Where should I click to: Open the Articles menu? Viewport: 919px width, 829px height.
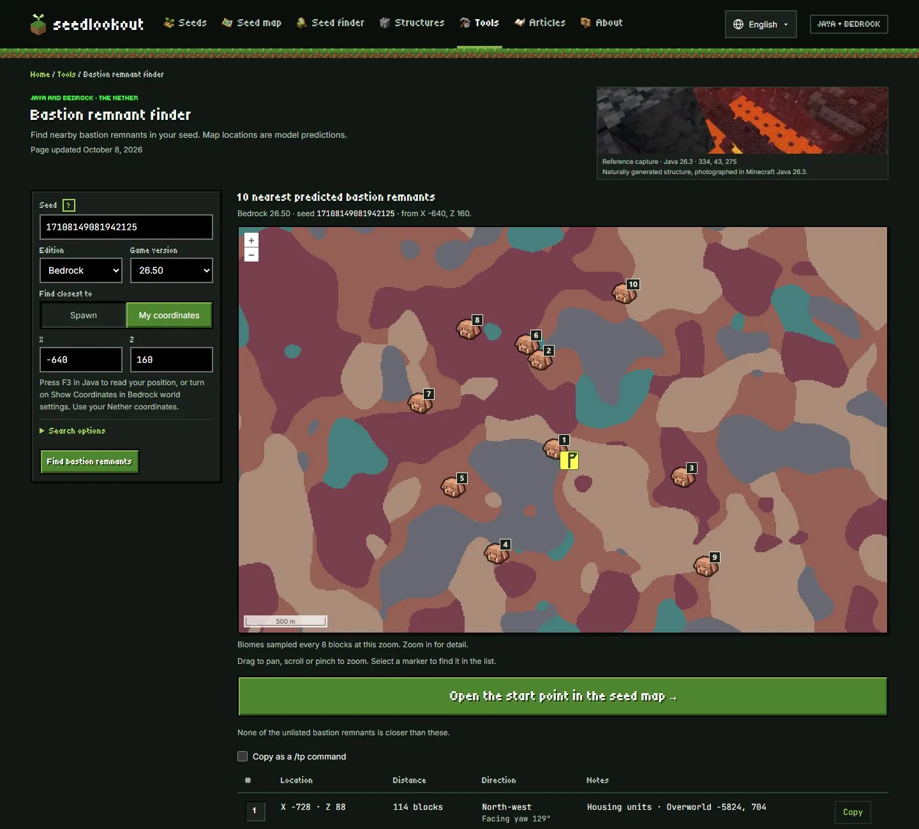[x=540, y=23]
